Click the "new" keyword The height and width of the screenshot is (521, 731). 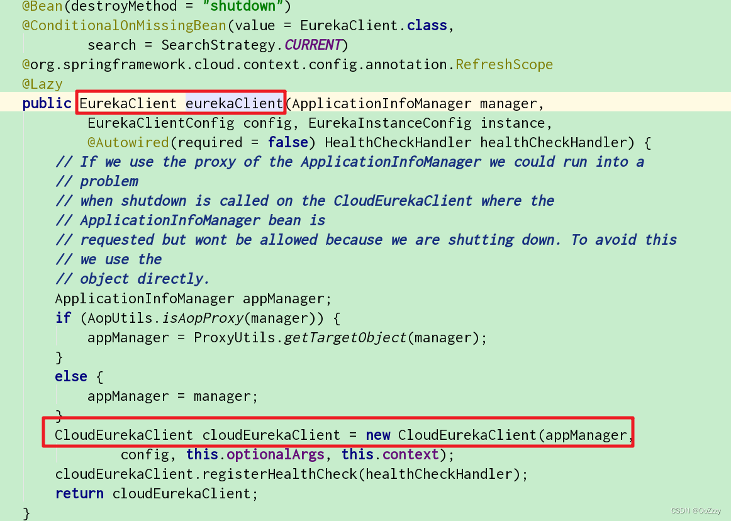(378, 435)
